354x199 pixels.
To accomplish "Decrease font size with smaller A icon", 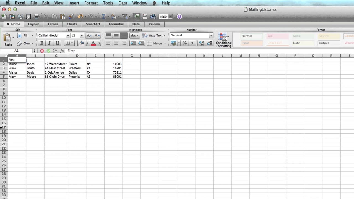I will tap(97, 35).
